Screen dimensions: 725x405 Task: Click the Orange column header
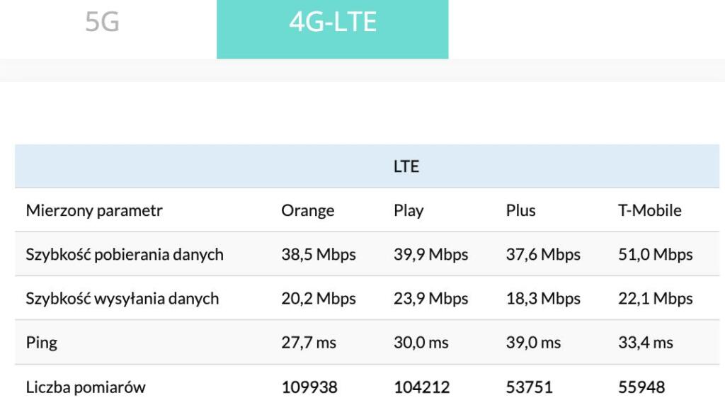307,210
